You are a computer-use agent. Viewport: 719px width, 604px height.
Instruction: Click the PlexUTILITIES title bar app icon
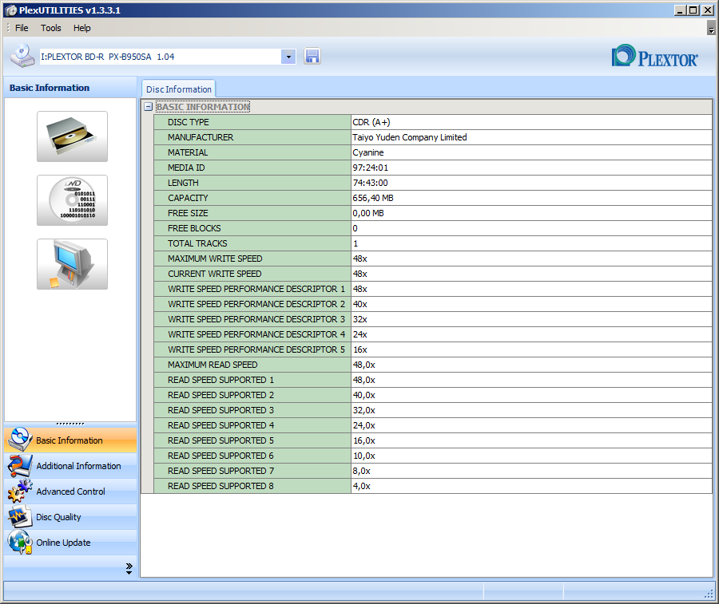point(10,10)
